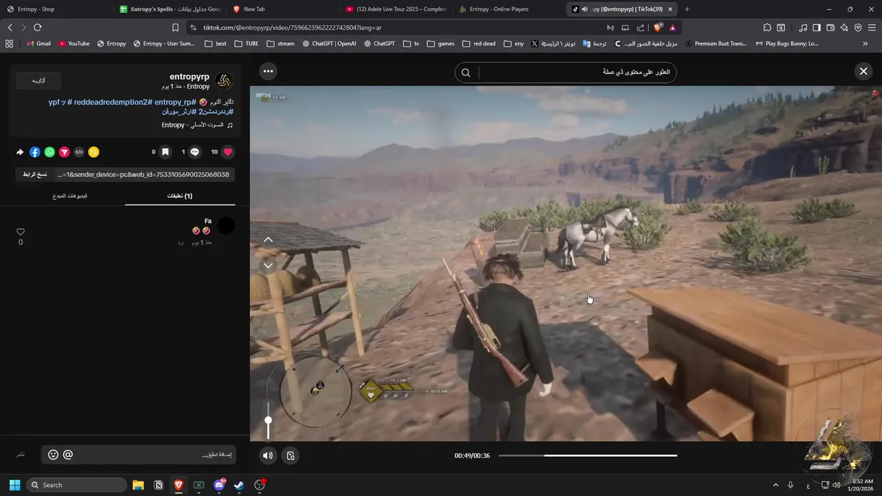Image resolution: width=882 pixels, height=496 pixels.
Task: Reply to Fa's comment
Action: coord(181,242)
